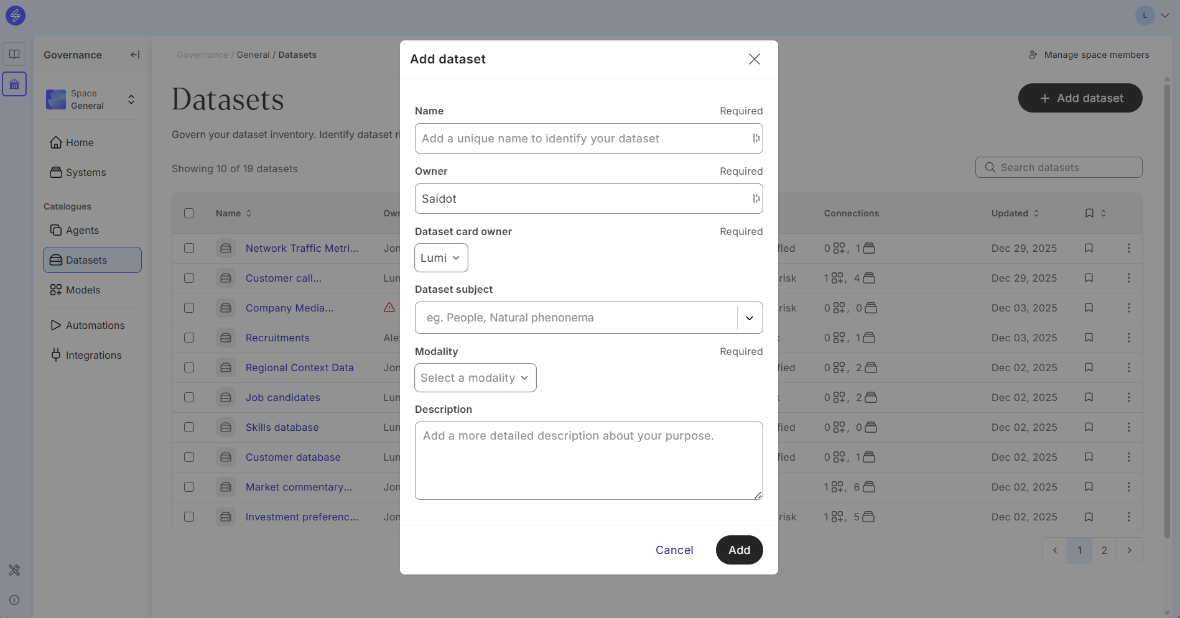Toggle the select-all datasets checkbox
The height and width of the screenshot is (618, 1180).
pos(189,213)
